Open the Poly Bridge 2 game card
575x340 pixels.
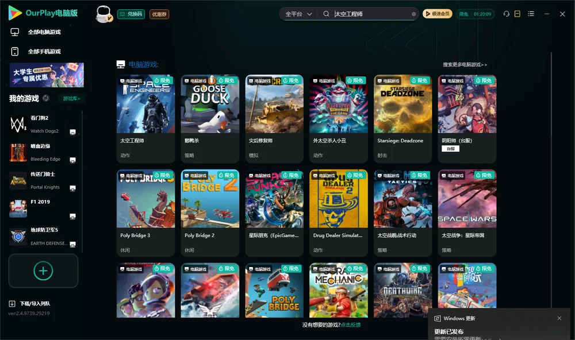[x=210, y=213]
